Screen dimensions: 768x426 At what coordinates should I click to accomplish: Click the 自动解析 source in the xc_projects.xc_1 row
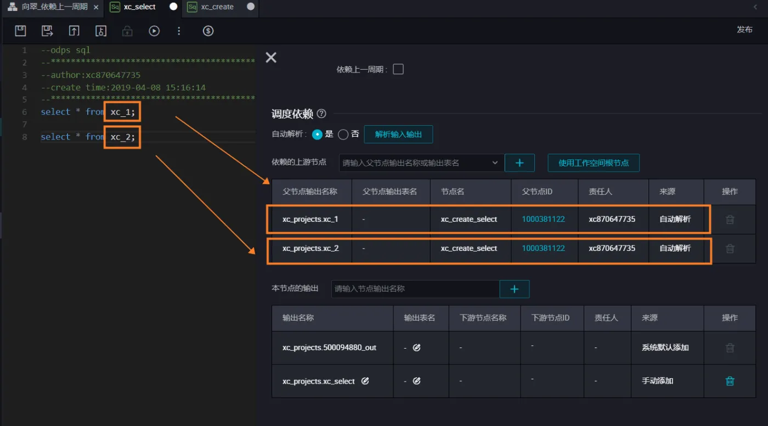(x=675, y=219)
